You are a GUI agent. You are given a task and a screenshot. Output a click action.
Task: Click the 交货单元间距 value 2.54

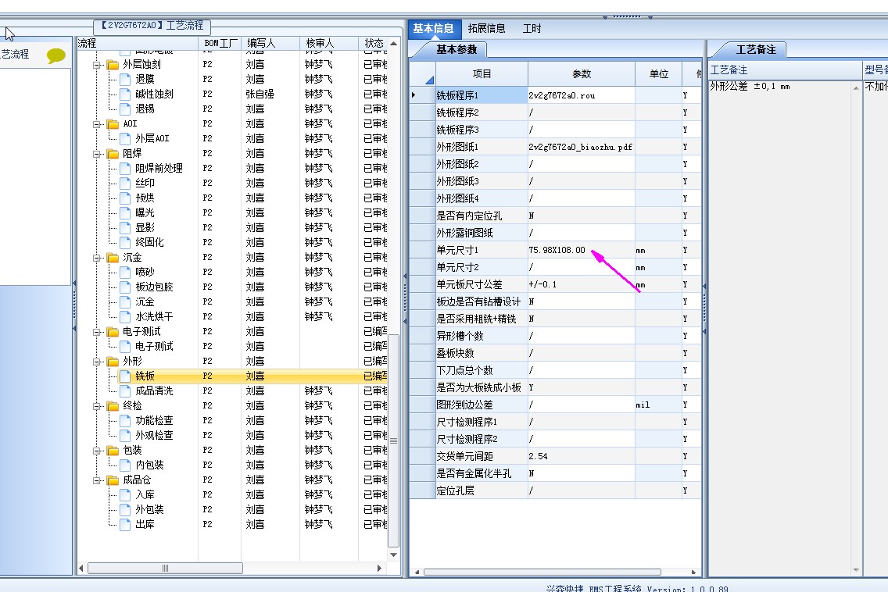pyautogui.click(x=538, y=456)
